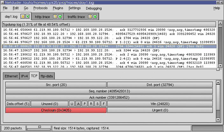
Task: Open the Plugins menu
Action: pos(58,8)
